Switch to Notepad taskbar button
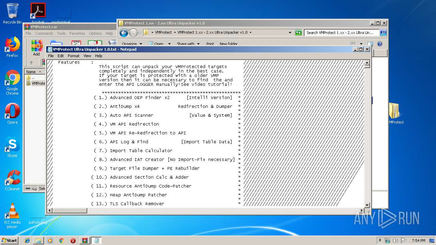The height and width of the screenshot is (245, 436). coord(96,241)
